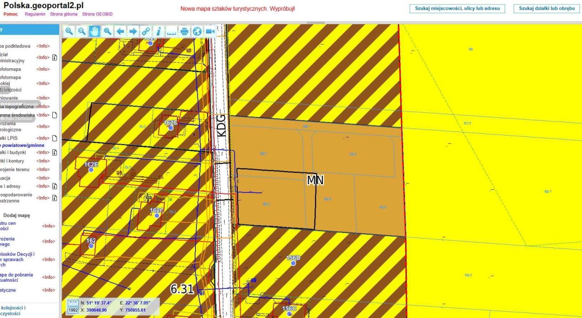
Task: Click the Dodaj mapę heading
Action: click(16, 215)
